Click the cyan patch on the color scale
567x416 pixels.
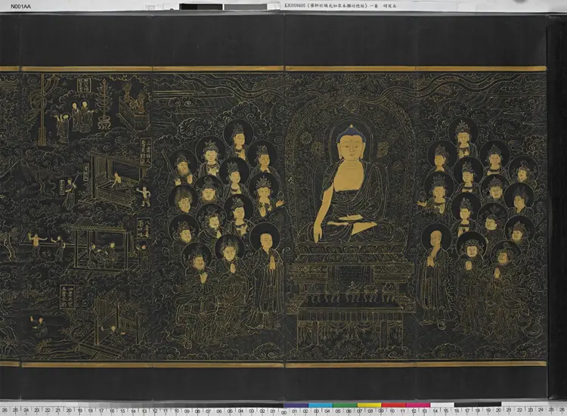point(321,405)
